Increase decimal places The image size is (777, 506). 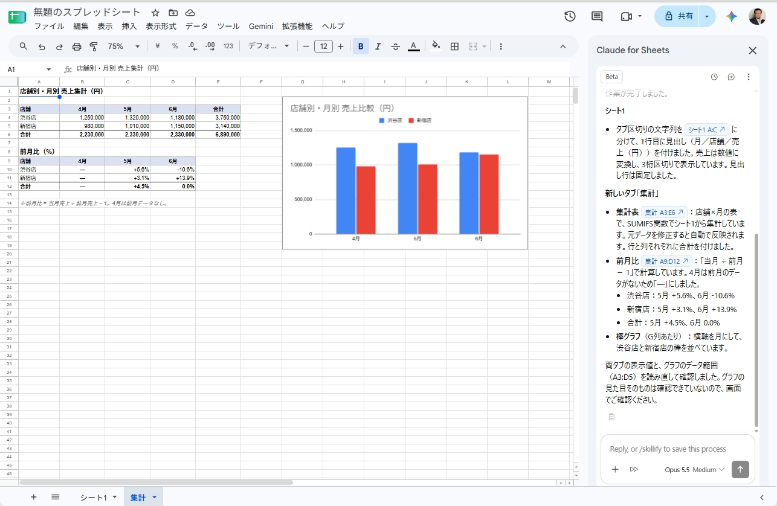coord(210,46)
